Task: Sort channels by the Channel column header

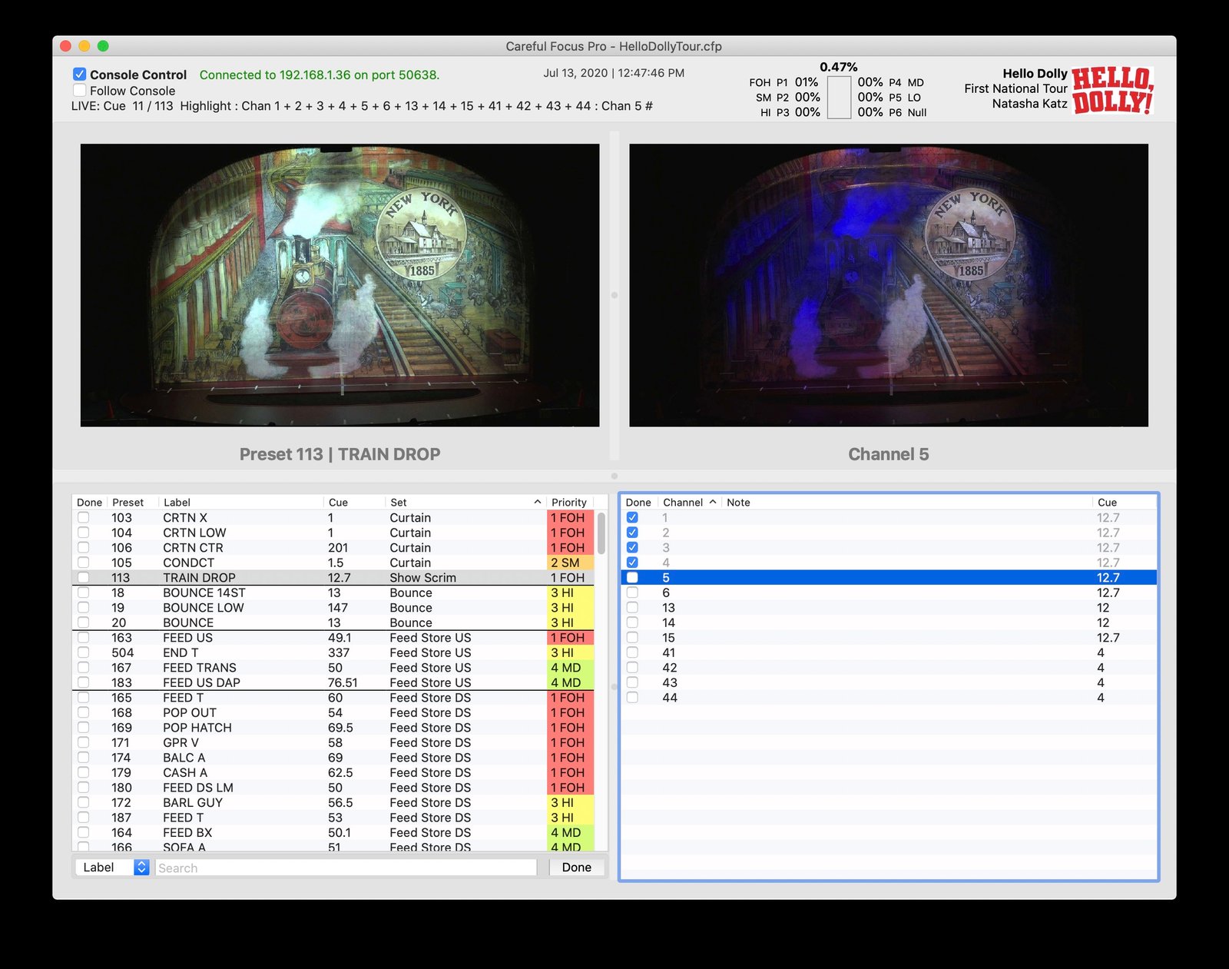Action: [x=689, y=502]
